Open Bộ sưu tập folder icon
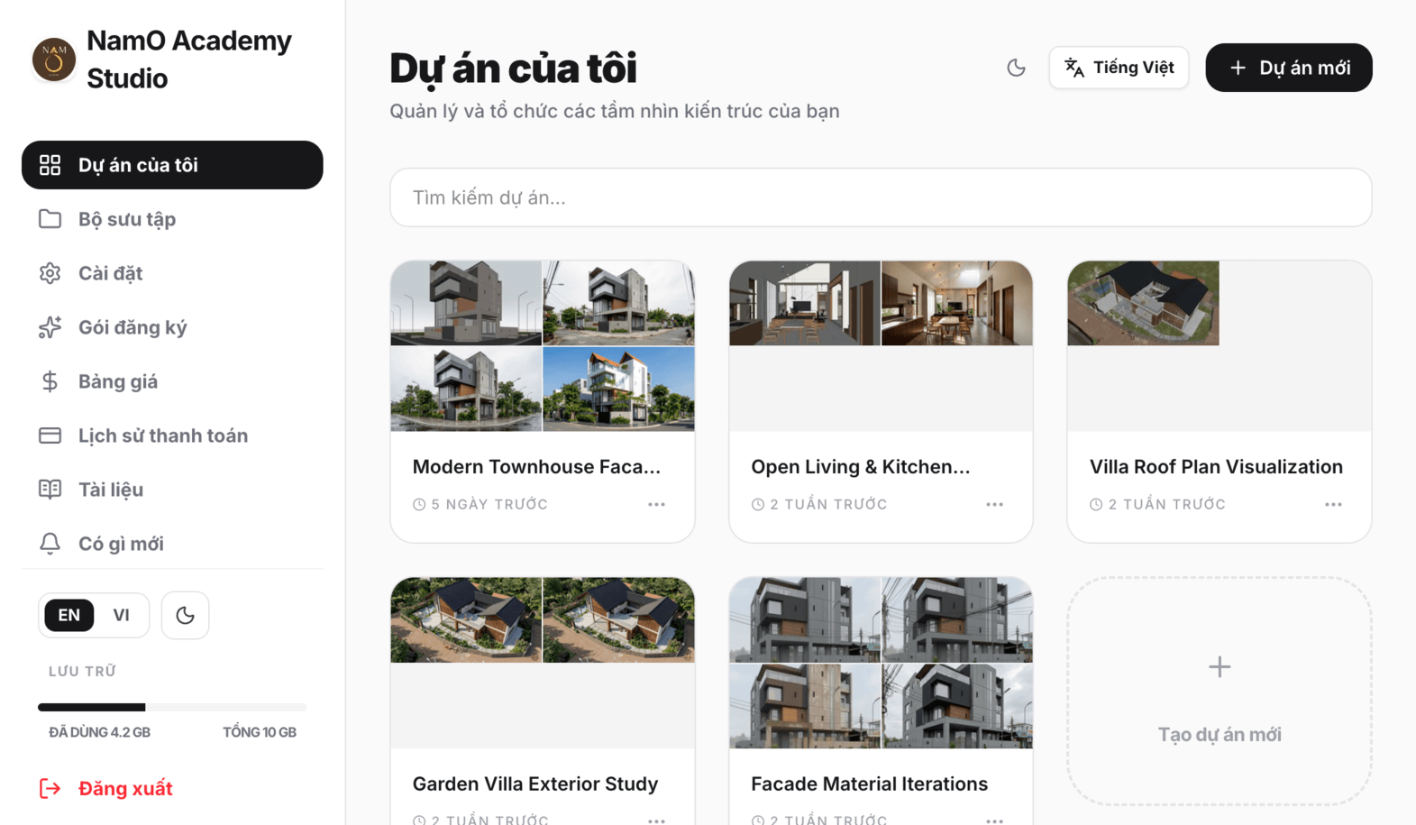The width and height of the screenshot is (1416, 825). [x=50, y=219]
